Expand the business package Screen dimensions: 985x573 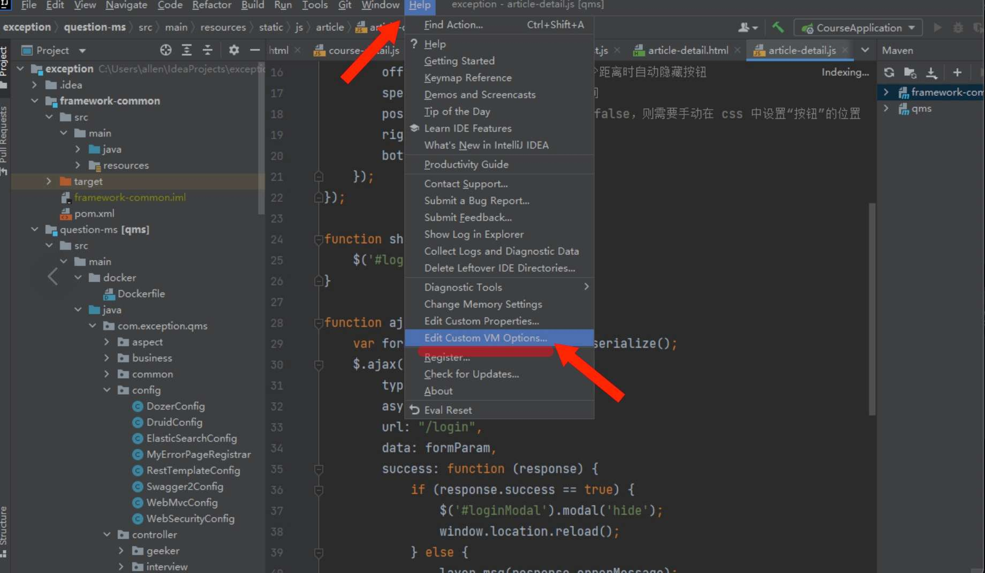(x=107, y=358)
